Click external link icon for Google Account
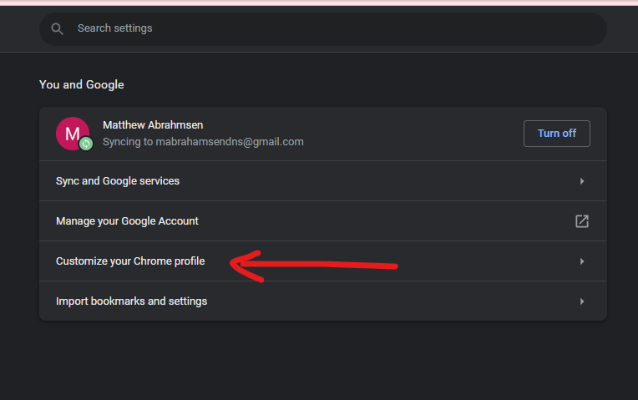This screenshot has width=638, height=400. 582,221
